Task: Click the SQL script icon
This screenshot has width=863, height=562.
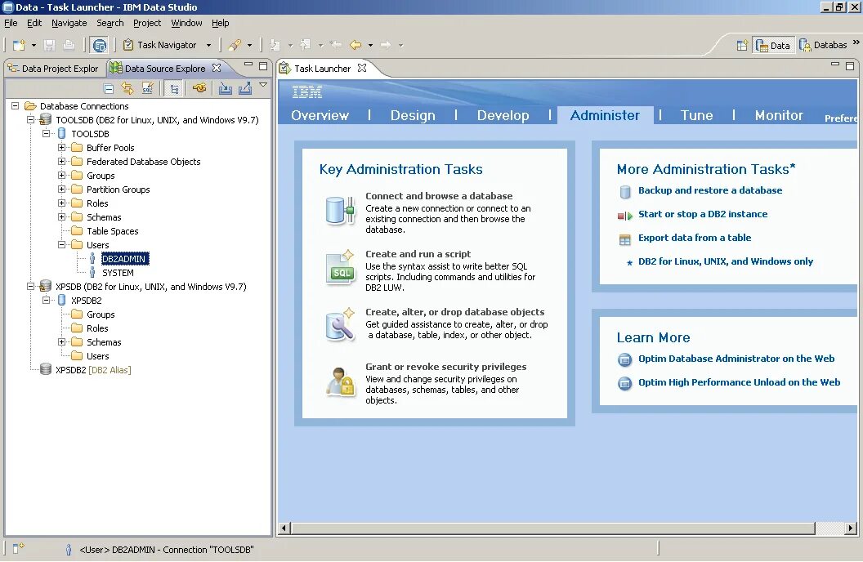Action: [340, 268]
